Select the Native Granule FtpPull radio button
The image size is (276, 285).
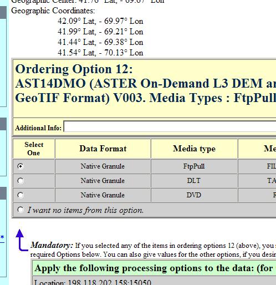click(21, 166)
